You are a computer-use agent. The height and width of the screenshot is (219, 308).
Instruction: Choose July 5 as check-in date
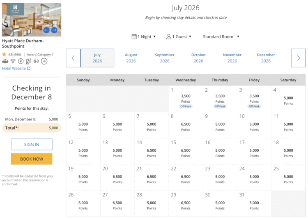[83, 125]
